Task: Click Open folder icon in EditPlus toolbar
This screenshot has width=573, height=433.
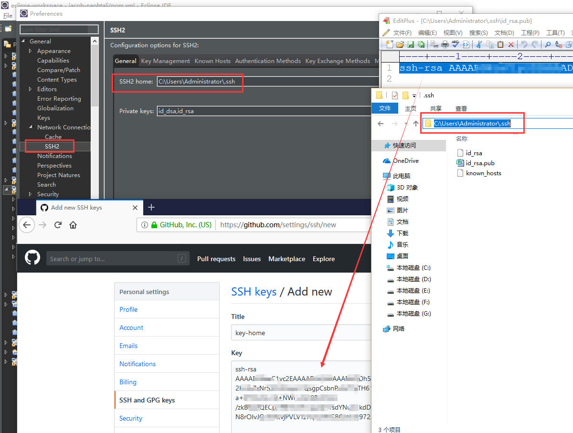Action: point(400,44)
